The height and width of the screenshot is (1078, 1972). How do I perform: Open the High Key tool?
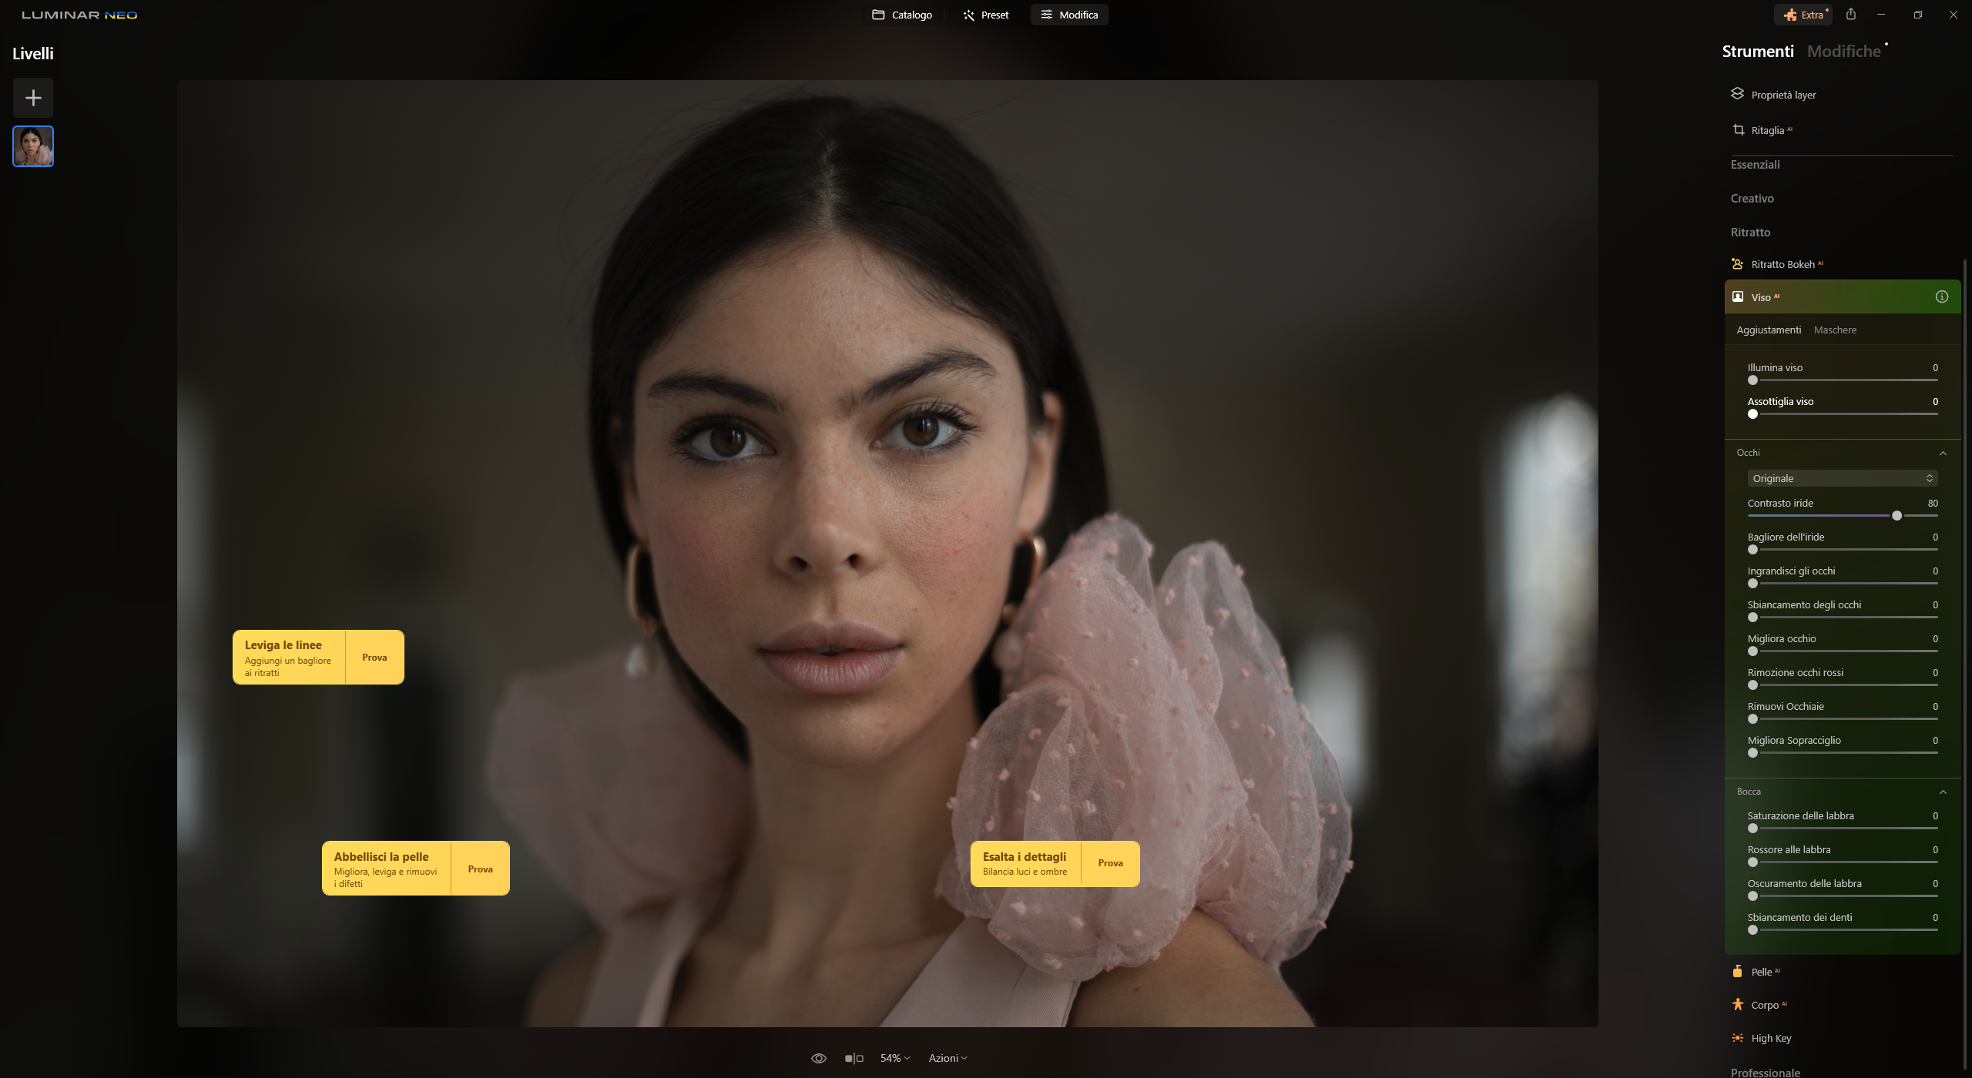tap(1770, 1038)
